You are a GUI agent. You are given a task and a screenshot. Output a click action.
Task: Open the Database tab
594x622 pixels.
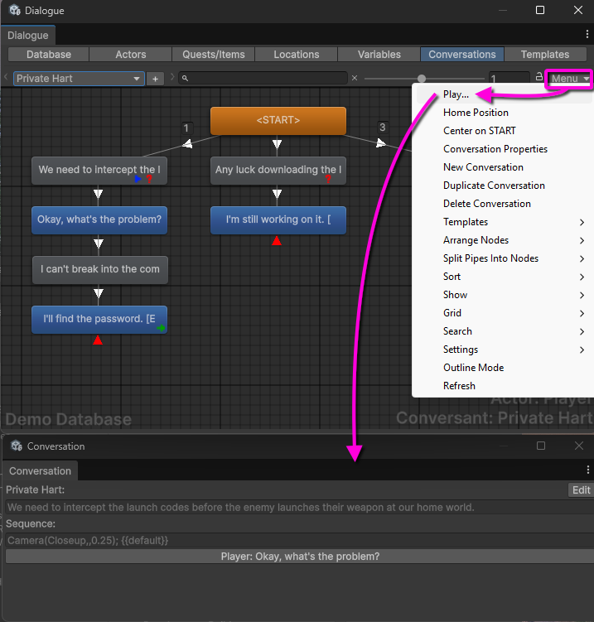click(x=48, y=55)
